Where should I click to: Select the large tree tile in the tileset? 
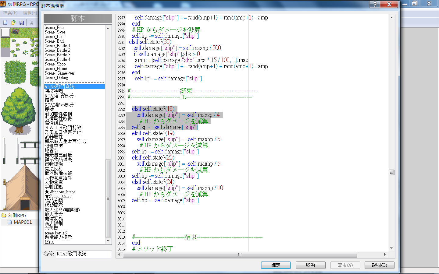tap(19, 112)
